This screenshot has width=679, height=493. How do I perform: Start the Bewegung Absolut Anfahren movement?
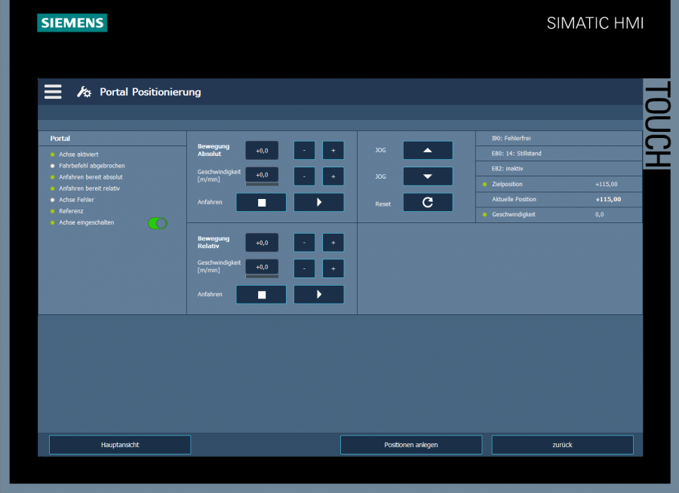click(318, 203)
